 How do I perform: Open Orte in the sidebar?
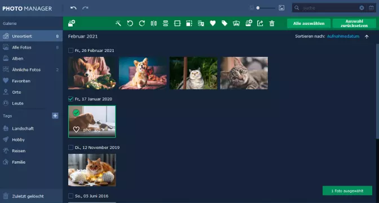[x=32, y=92]
